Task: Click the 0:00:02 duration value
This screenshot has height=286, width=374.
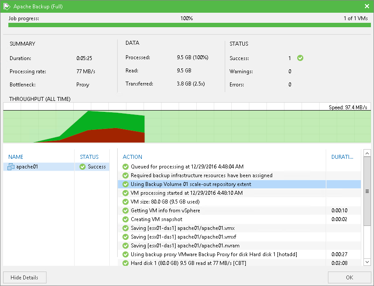Action: pos(339,219)
